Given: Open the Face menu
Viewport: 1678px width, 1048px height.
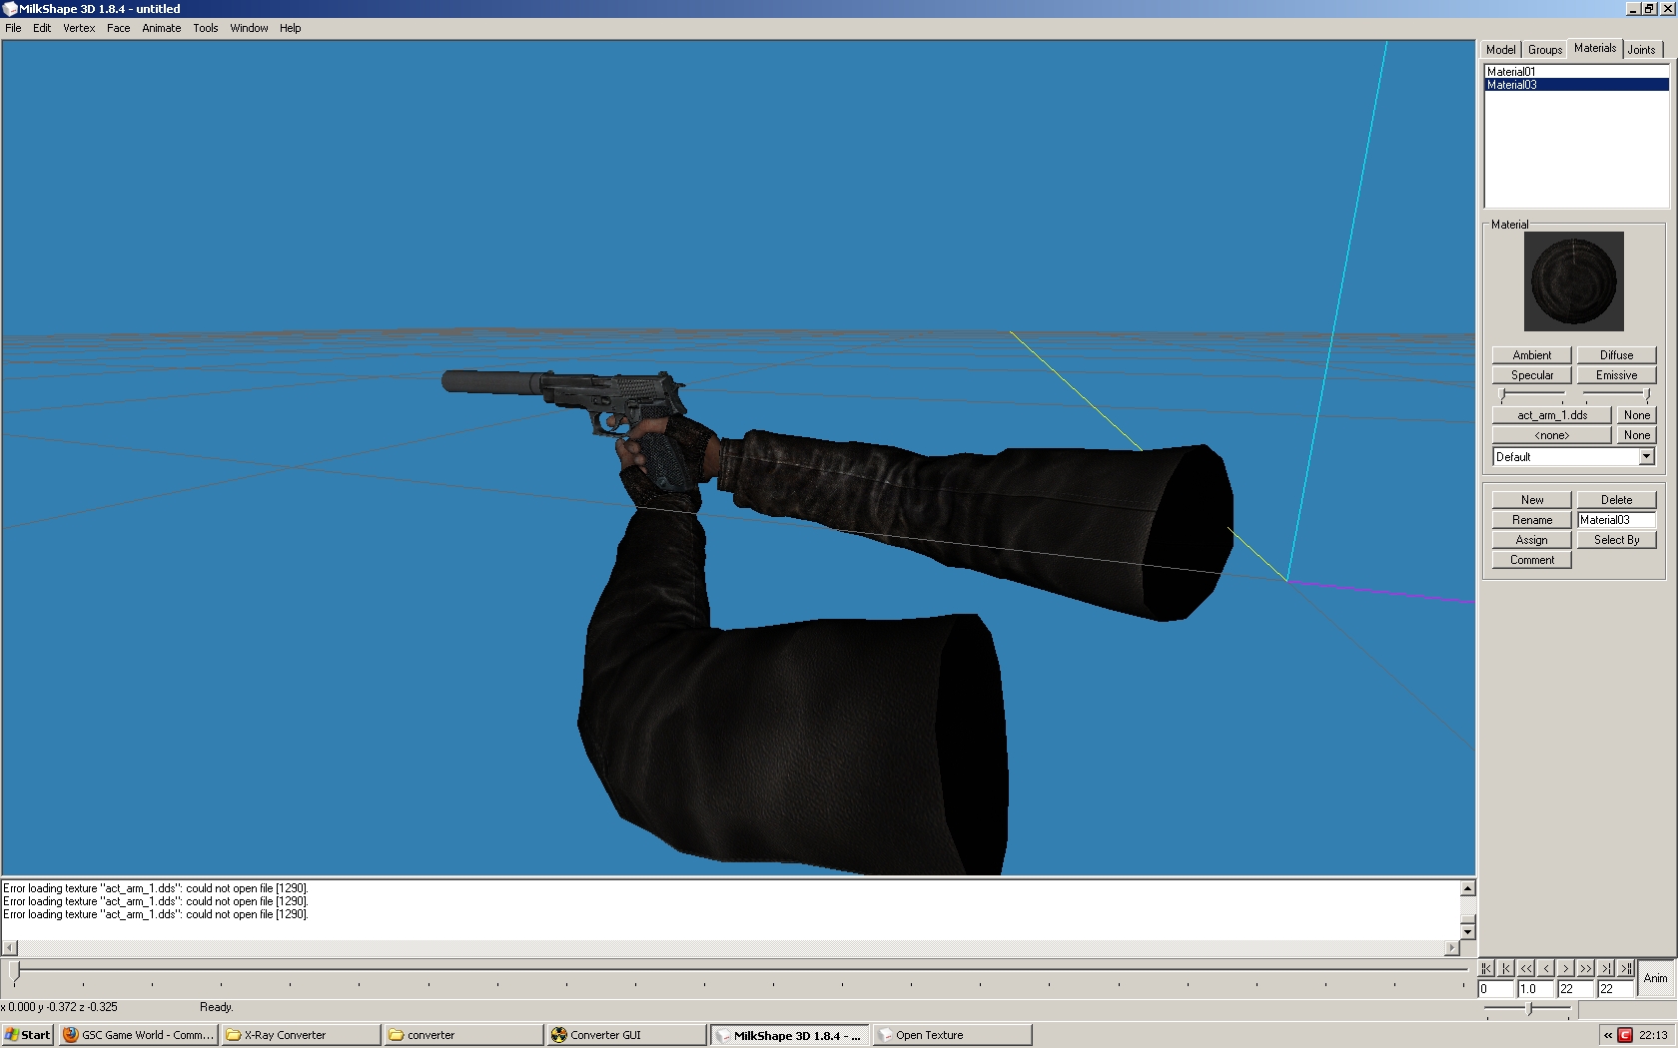Looking at the screenshot, I should pyautogui.click(x=119, y=28).
